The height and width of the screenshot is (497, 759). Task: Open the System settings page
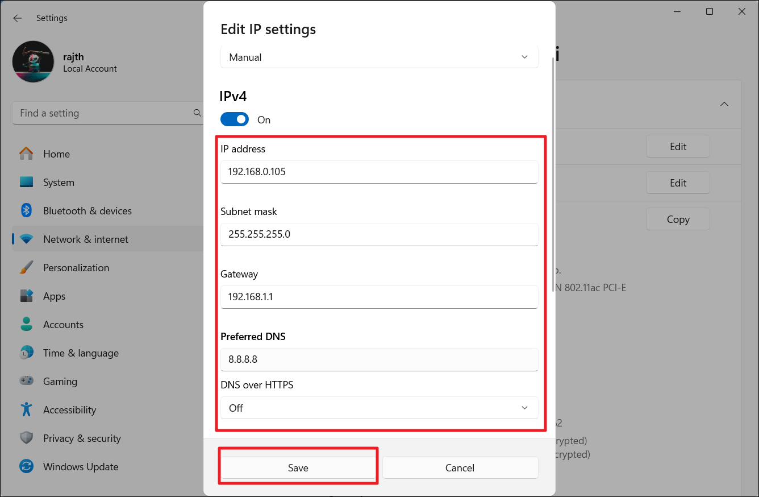point(59,183)
